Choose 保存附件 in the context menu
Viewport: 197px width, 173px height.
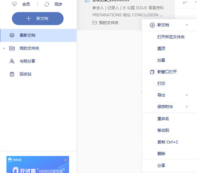[165, 107]
